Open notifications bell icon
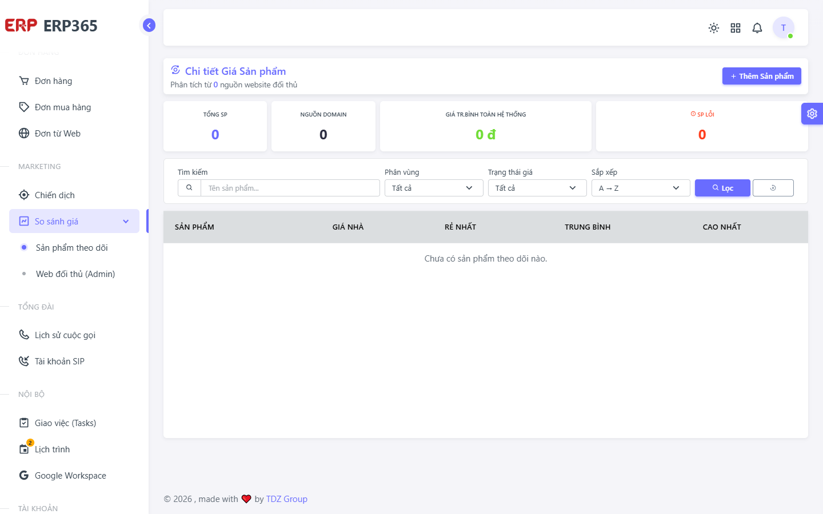 [x=757, y=28]
